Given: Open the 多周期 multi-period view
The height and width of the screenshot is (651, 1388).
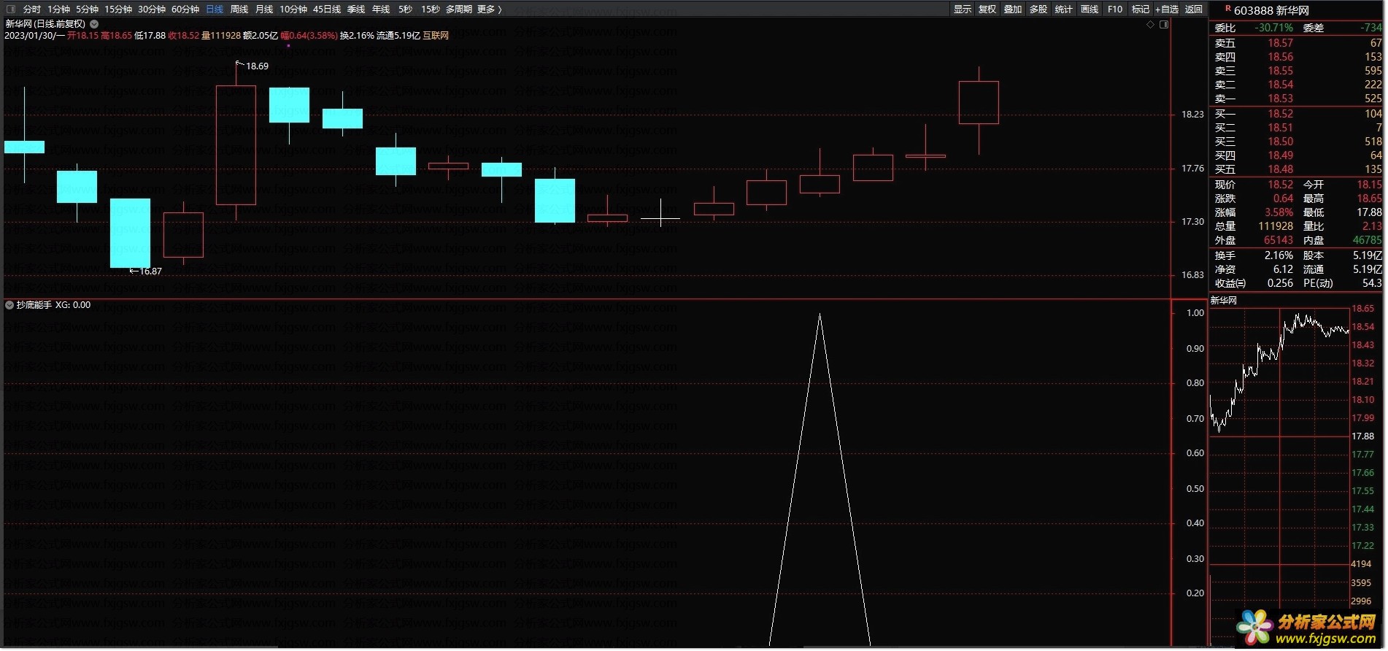Looking at the screenshot, I should coord(459,9).
